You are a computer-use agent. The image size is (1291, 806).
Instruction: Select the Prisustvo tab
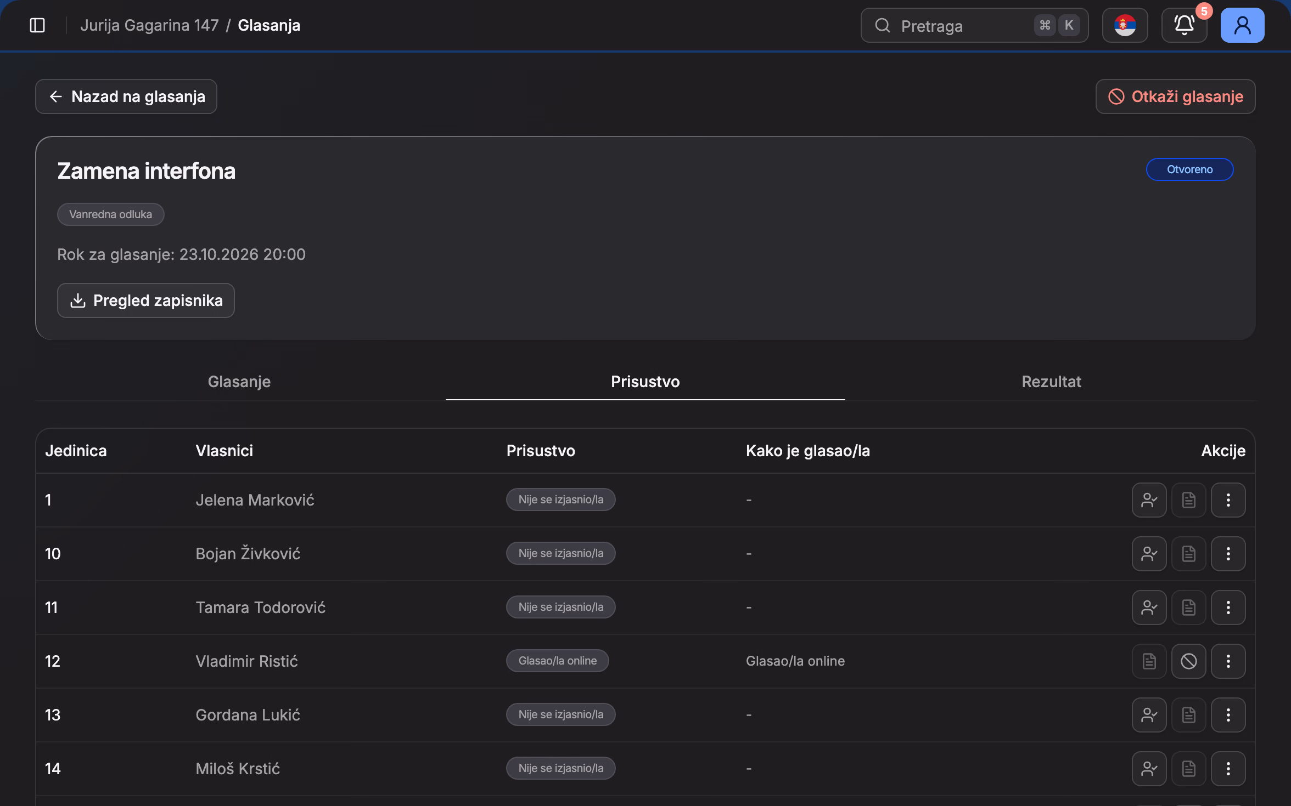click(x=645, y=382)
